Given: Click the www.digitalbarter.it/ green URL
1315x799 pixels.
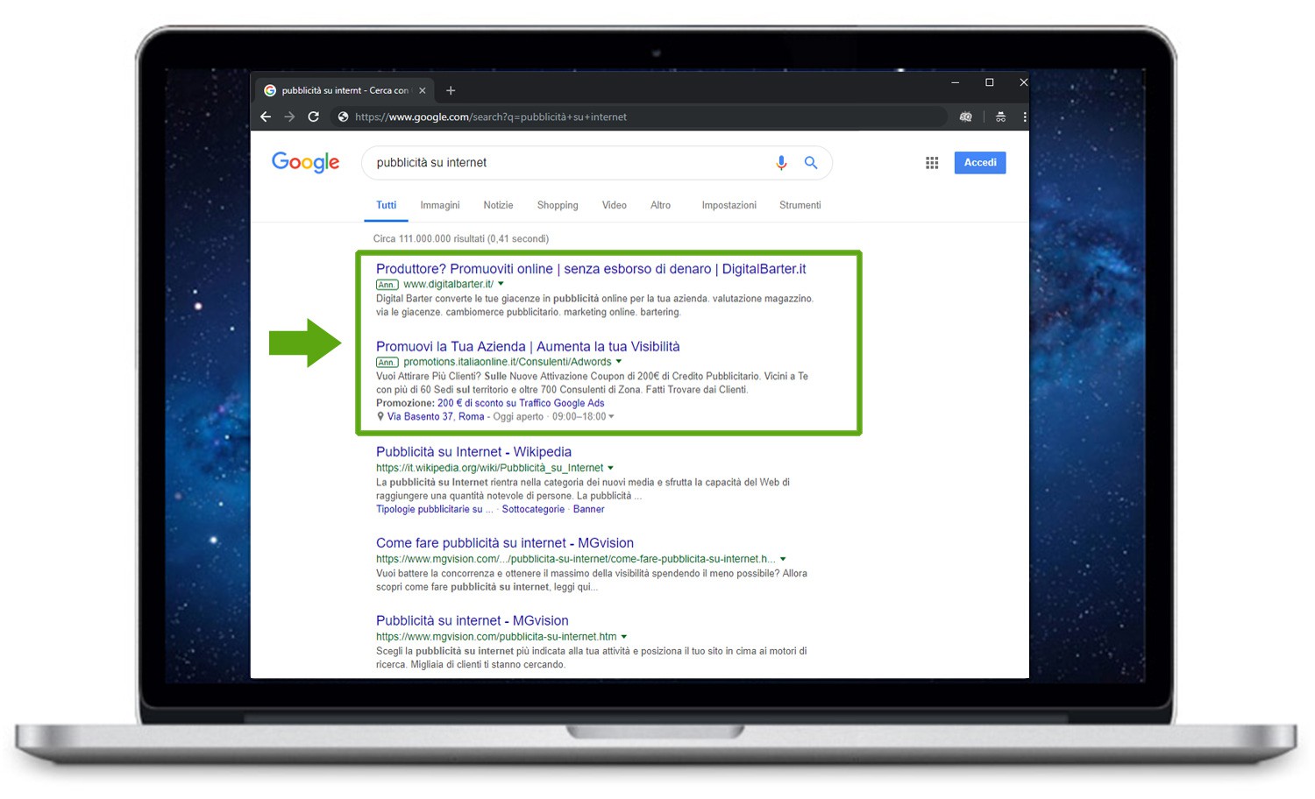Looking at the screenshot, I should [x=448, y=284].
